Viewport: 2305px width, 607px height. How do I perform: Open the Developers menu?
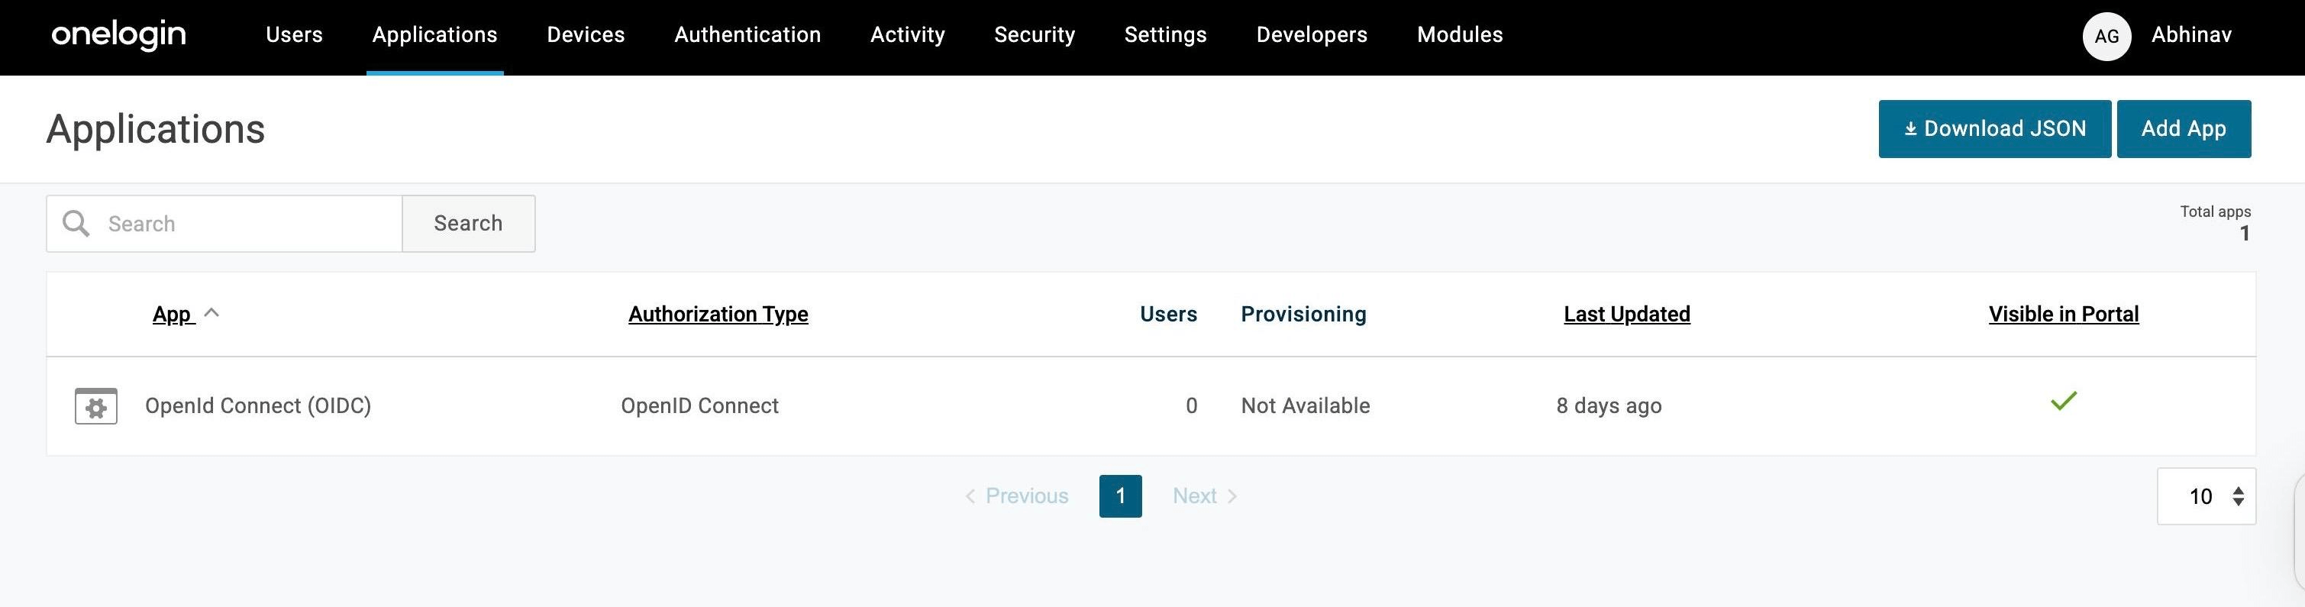tap(1312, 35)
